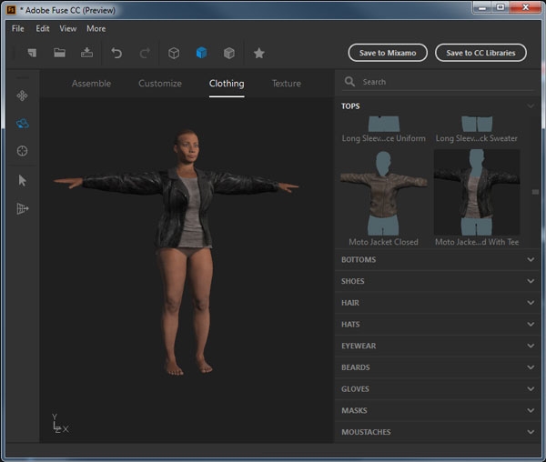Image resolution: width=546 pixels, height=462 pixels.
Task: Click the import download tray icon
Action: 86,53
